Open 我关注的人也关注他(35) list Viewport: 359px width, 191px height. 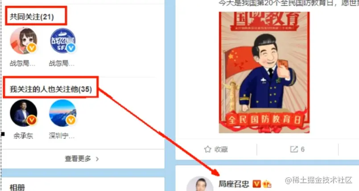pos(51,89)
